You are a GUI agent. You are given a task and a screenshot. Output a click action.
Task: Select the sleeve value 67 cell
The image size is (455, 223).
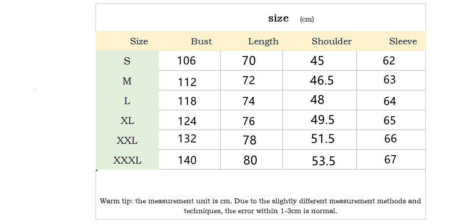(390, 159)
